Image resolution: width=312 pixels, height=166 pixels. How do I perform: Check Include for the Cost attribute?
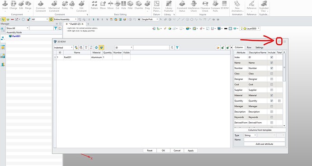pos(272,85)
